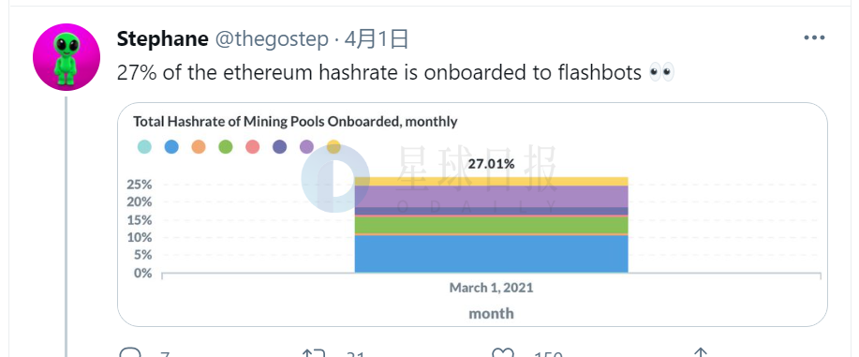Select the dark indigo legend dot
This screenshot has height=357, width=859.
[279, 146]
